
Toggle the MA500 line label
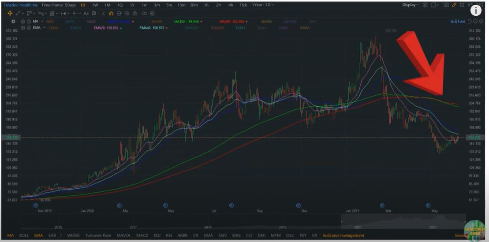(x=266, y=22)
